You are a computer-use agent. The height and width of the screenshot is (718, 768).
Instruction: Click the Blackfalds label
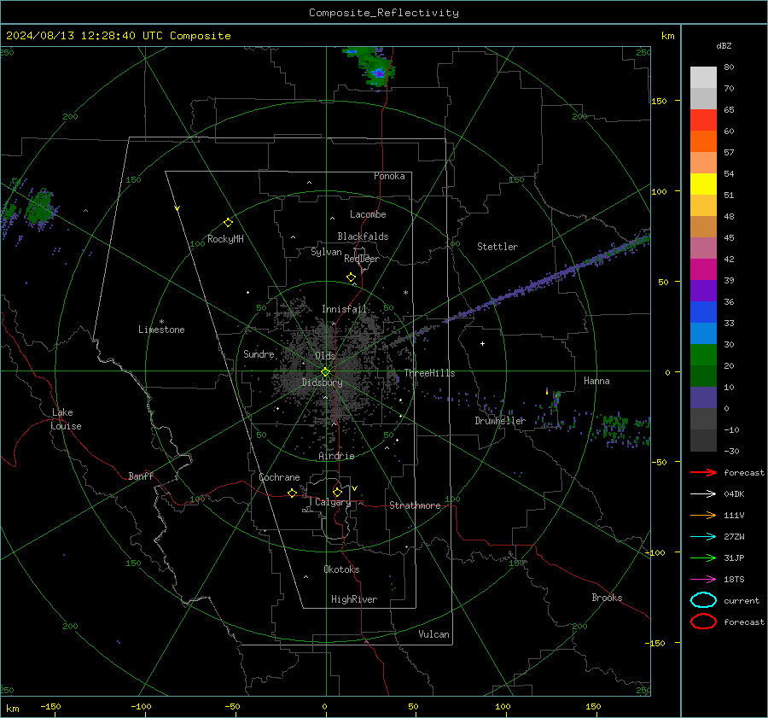coord(363,236)
